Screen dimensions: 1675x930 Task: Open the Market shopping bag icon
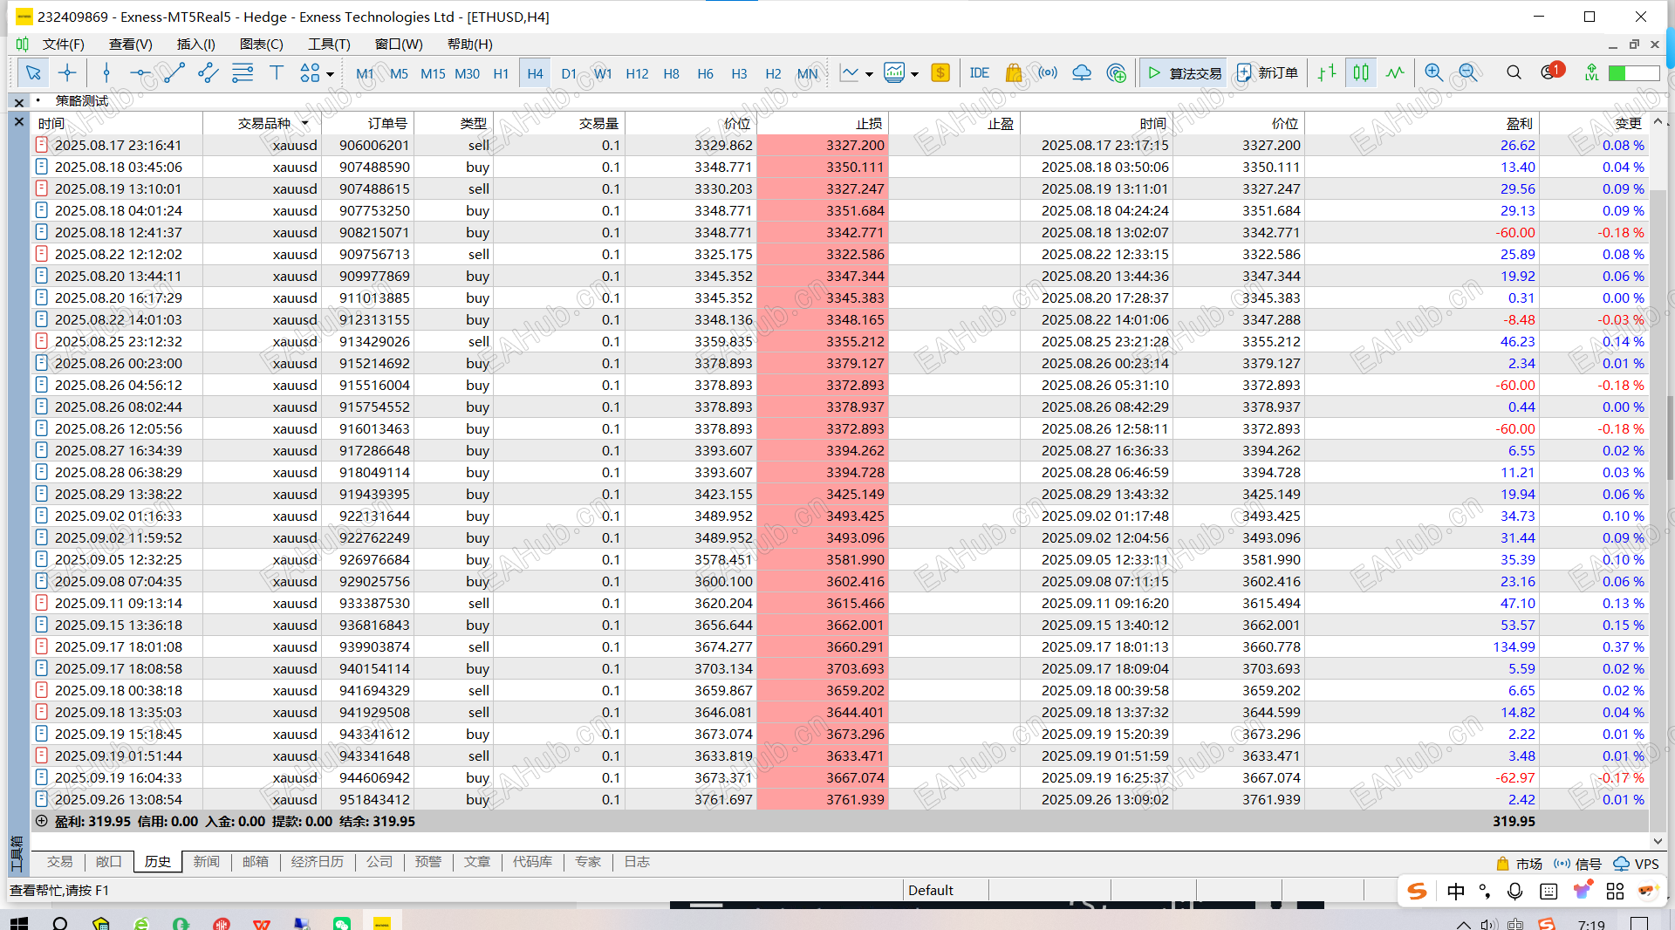tap(1013, 73)
